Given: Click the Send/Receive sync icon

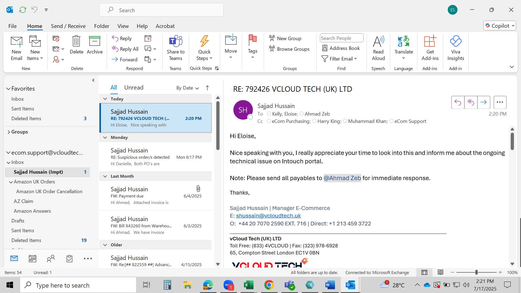Looking at the screenshot, I should [x=23, y=10].
